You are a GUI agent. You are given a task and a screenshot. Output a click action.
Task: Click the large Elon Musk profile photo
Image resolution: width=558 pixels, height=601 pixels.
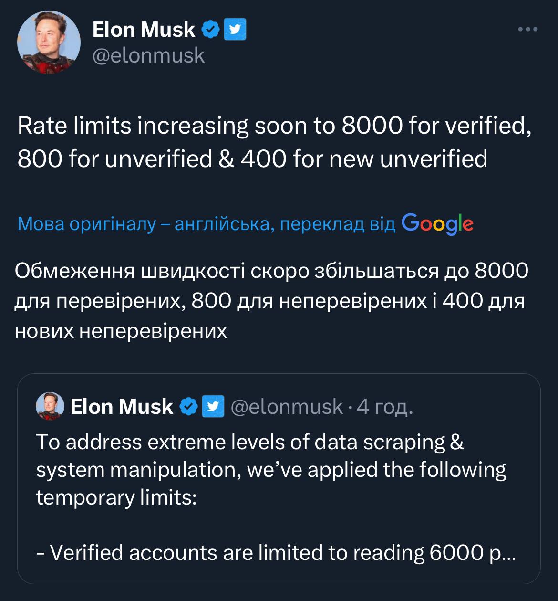49,42
